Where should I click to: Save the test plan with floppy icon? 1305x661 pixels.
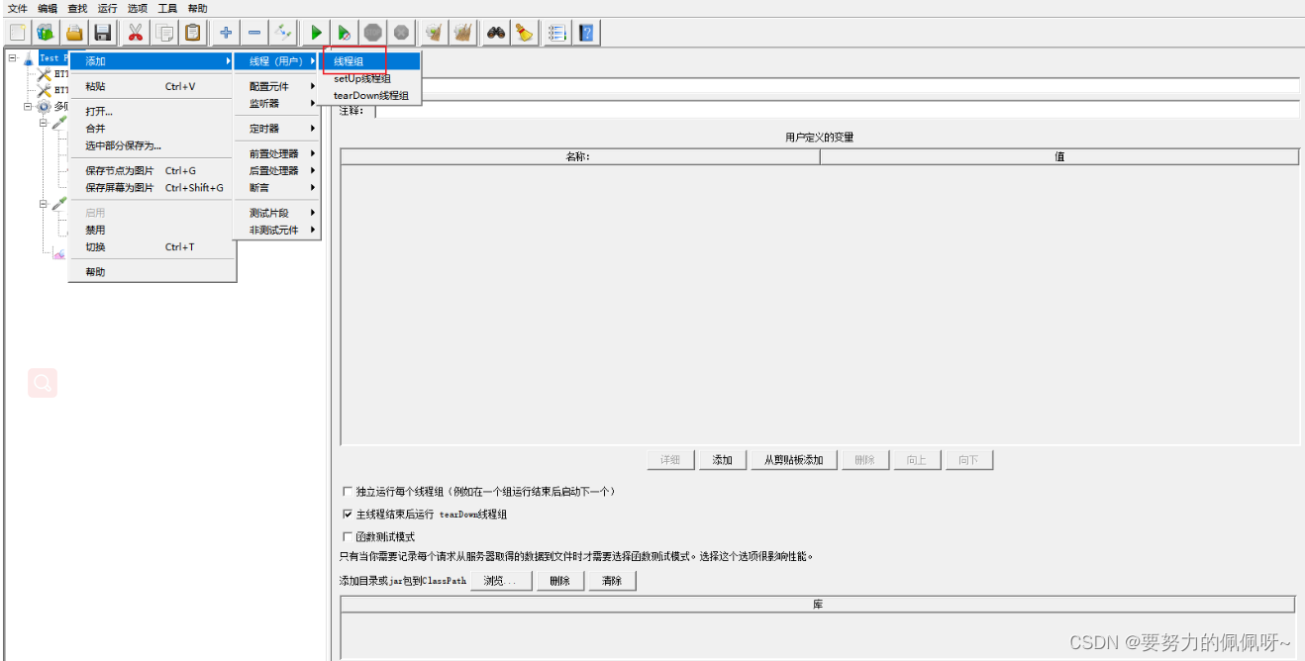tap(103, 33)
